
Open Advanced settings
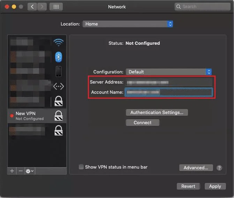[196, 168]
